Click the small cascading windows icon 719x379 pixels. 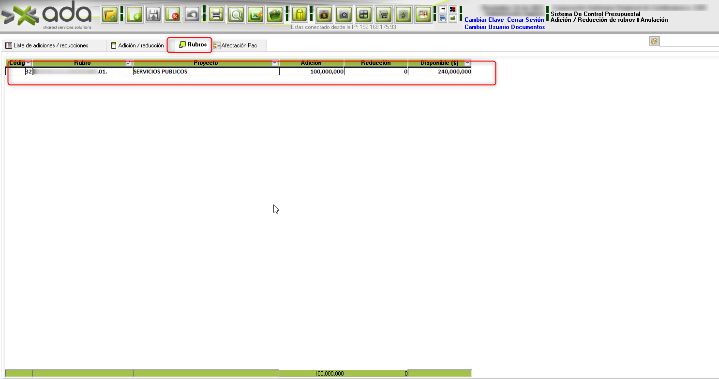[x=443, y=19]
